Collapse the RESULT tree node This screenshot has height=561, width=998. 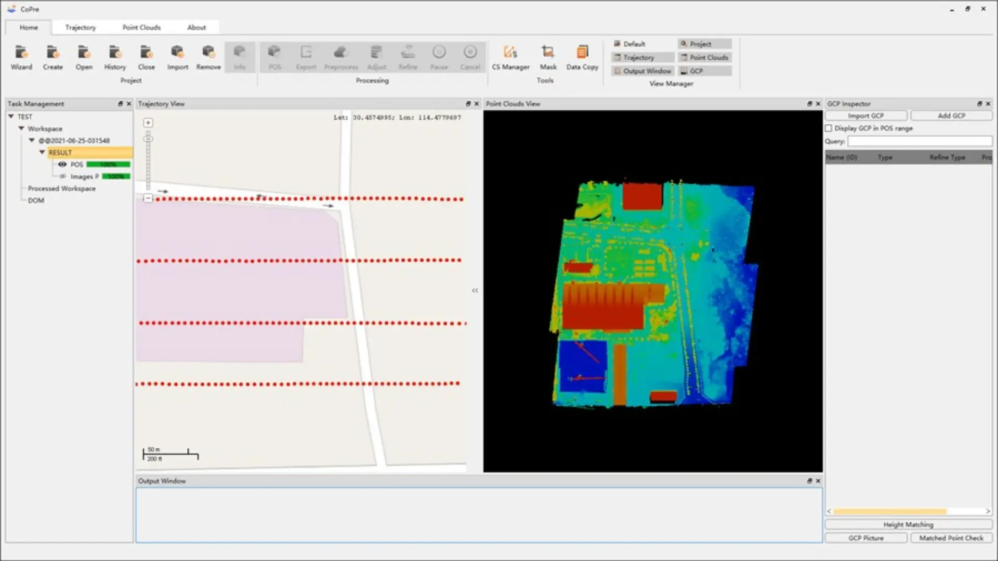42,152
